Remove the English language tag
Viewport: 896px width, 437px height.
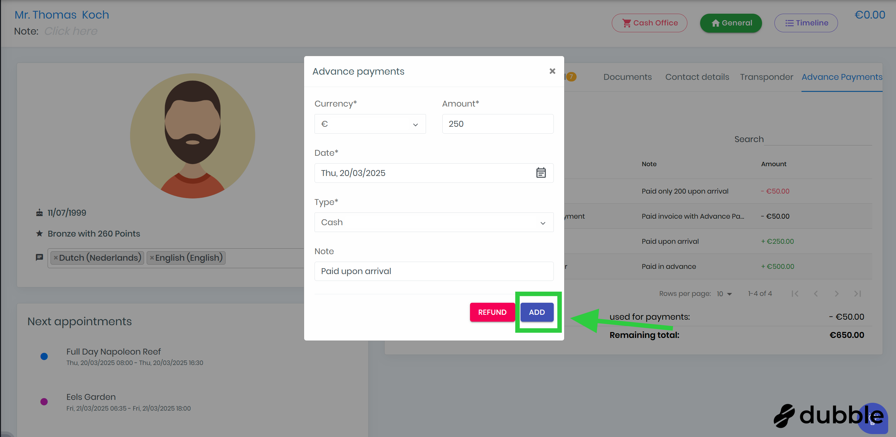152,258
